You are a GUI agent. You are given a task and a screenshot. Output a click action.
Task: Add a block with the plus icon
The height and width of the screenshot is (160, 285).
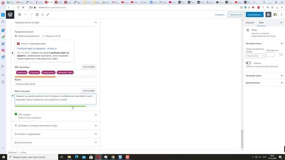coord(20,15)
